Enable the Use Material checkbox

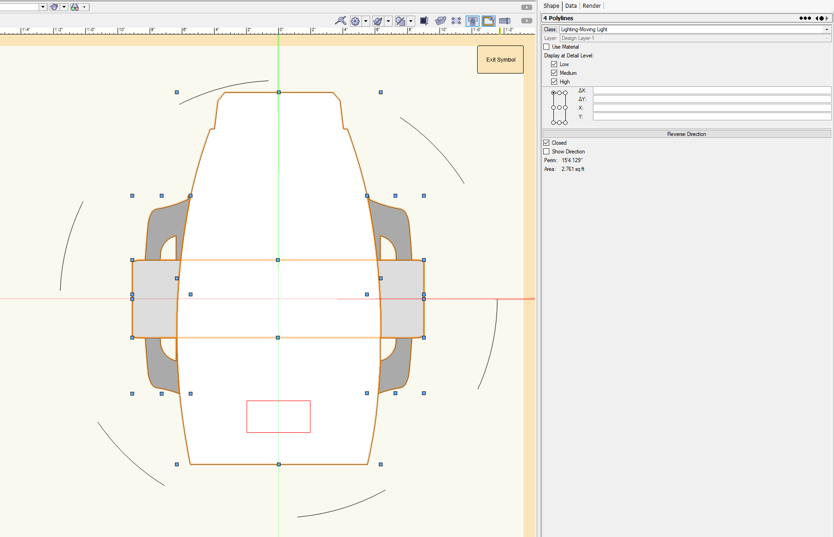point(547,47)
